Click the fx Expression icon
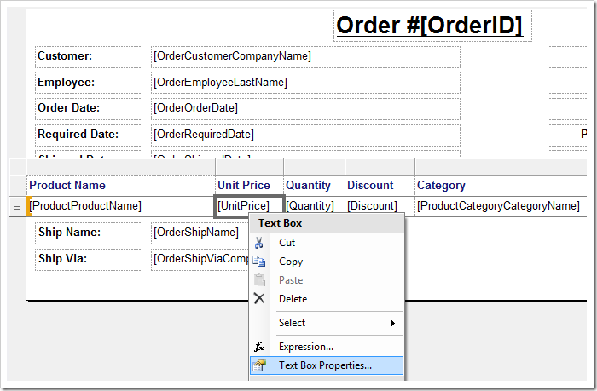The height and width of the screenshot is (391, 597). point(259,347)
